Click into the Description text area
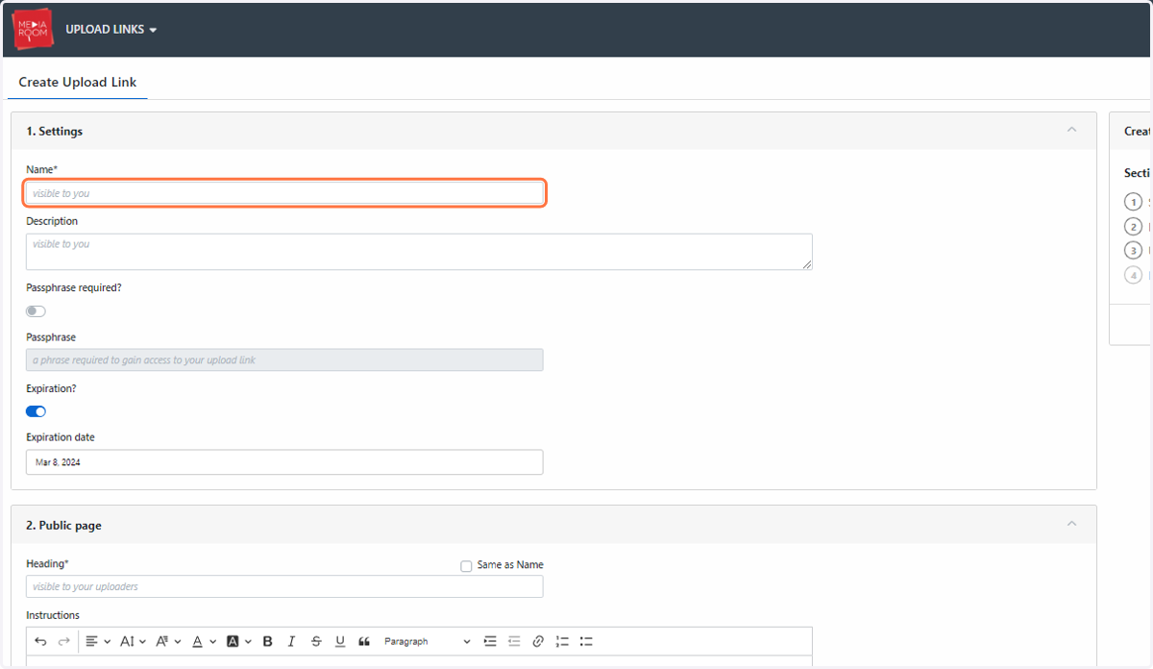 [419, 252]
